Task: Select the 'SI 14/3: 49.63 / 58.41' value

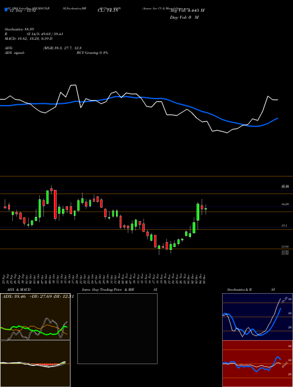Action: pyautogui.click(x=45, y=34)
